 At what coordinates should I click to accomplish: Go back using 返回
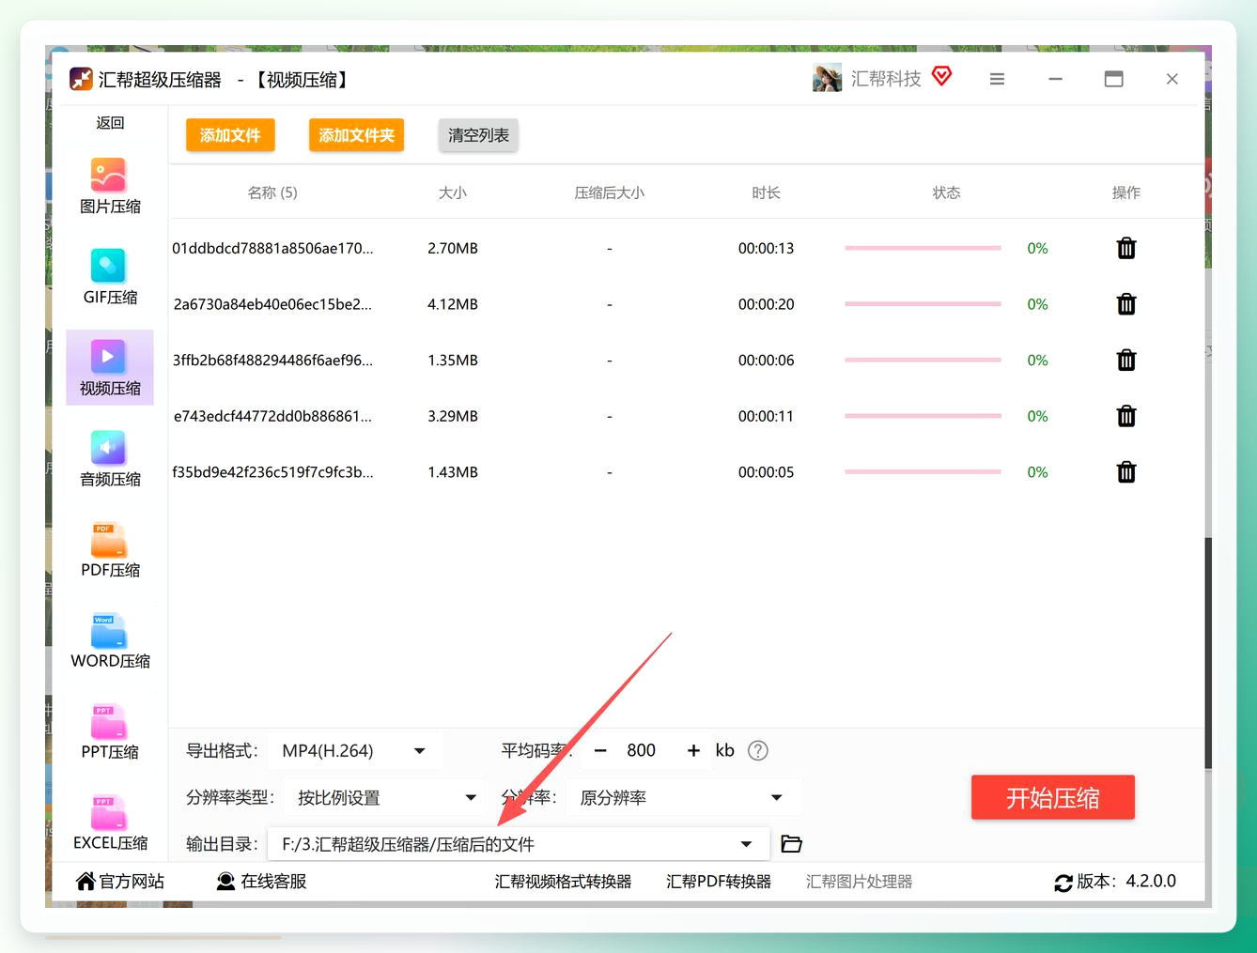[110, 122]
